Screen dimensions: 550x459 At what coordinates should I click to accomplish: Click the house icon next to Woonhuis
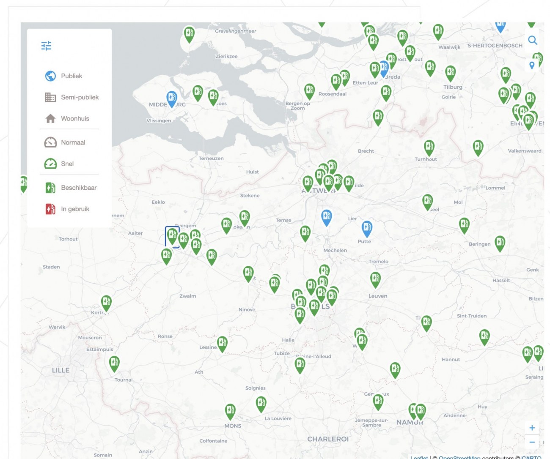coord(50,118)
